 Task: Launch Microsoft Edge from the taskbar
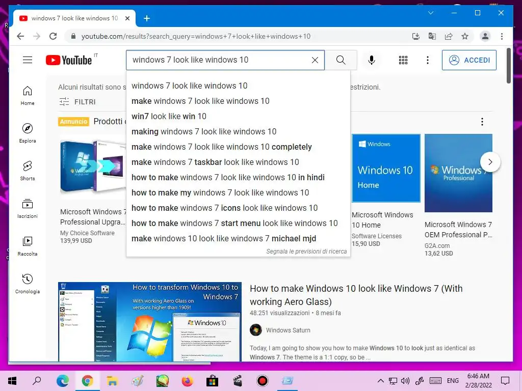tap(62, 381)
